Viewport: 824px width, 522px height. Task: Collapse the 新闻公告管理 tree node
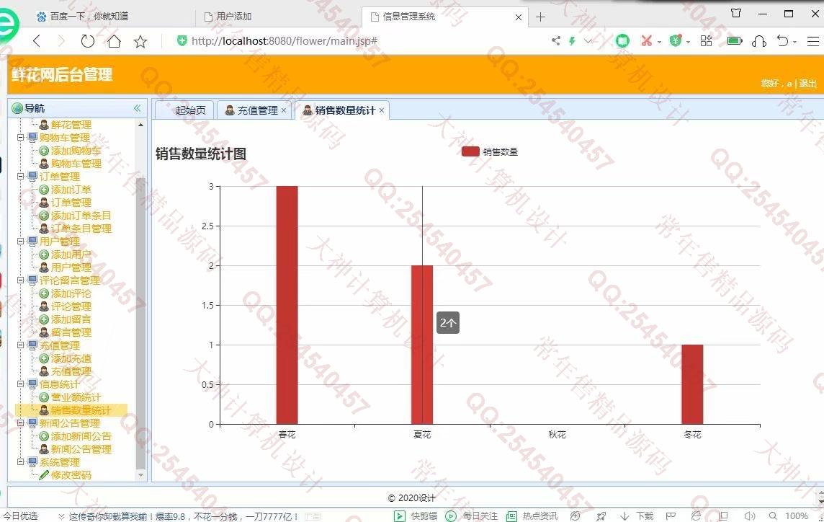(20, 423)
